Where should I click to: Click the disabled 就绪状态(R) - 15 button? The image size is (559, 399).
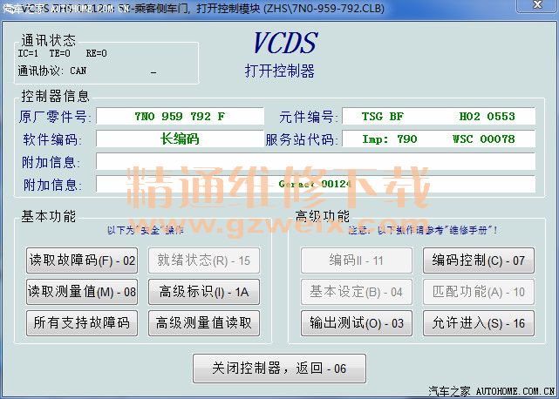pos(204,260)
